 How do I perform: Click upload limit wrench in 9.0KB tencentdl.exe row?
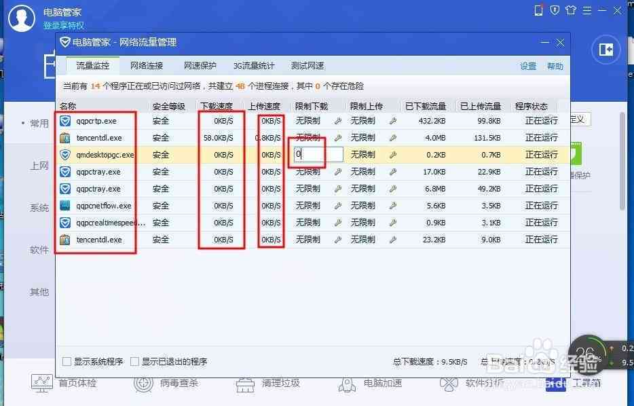click(392, 240)
